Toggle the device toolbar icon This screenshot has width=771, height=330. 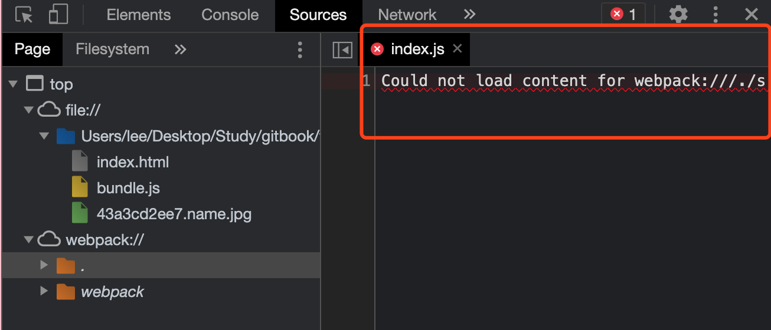(x=58, y=15)
